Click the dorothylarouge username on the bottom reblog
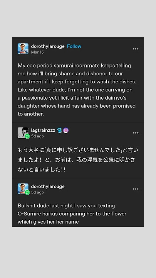 tap(48, 186)
